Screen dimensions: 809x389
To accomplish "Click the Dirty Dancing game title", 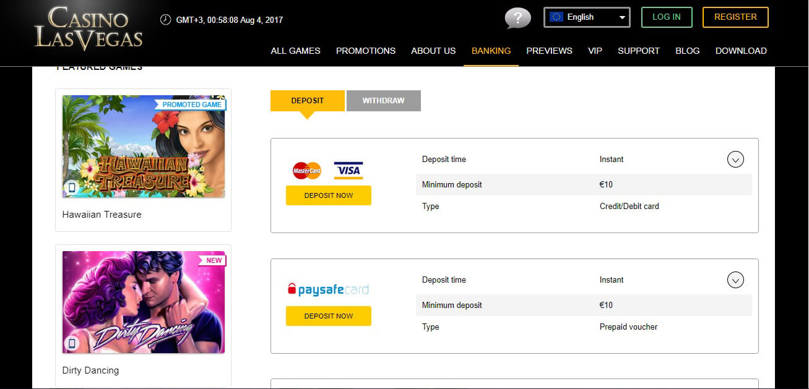I will pyautogui.click(x=90, y=370).
